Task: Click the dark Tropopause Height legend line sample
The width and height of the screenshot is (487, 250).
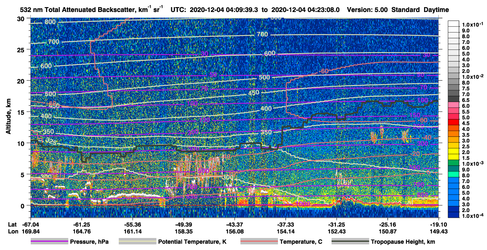Action: click(x=350, y=242)
